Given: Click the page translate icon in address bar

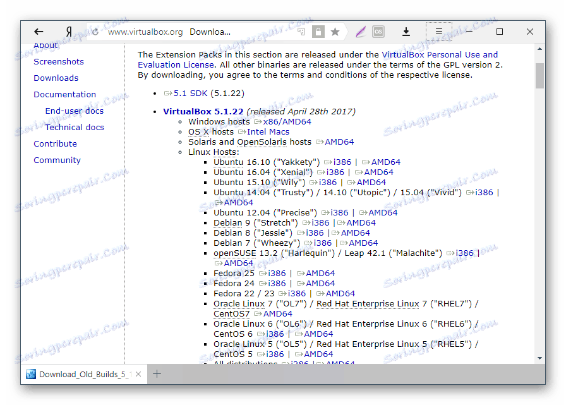Looking at the screenshot, I should 301,32.
